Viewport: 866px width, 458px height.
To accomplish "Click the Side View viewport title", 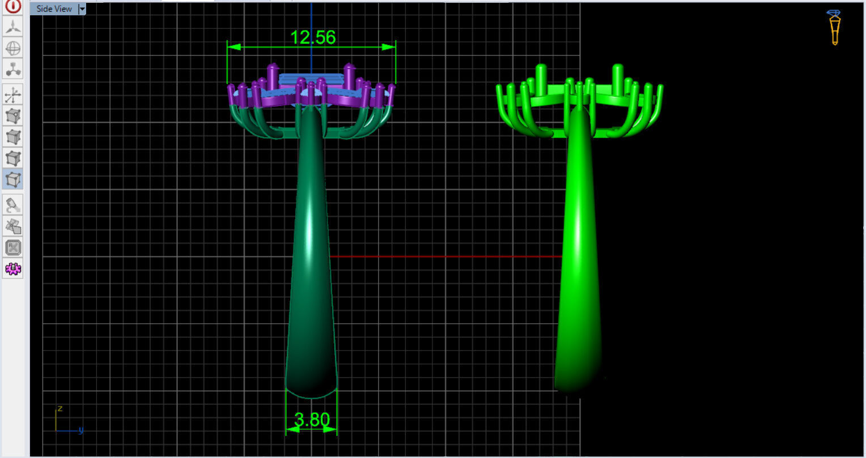I will 54,9.
